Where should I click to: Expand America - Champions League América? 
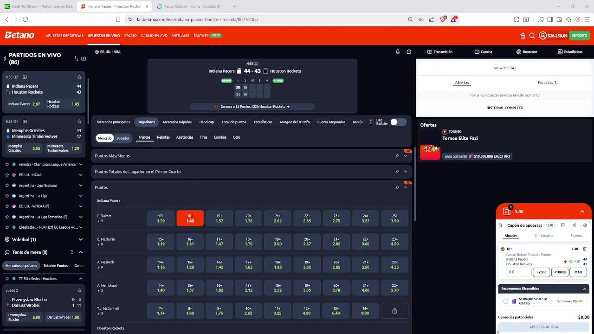point(81,164)
